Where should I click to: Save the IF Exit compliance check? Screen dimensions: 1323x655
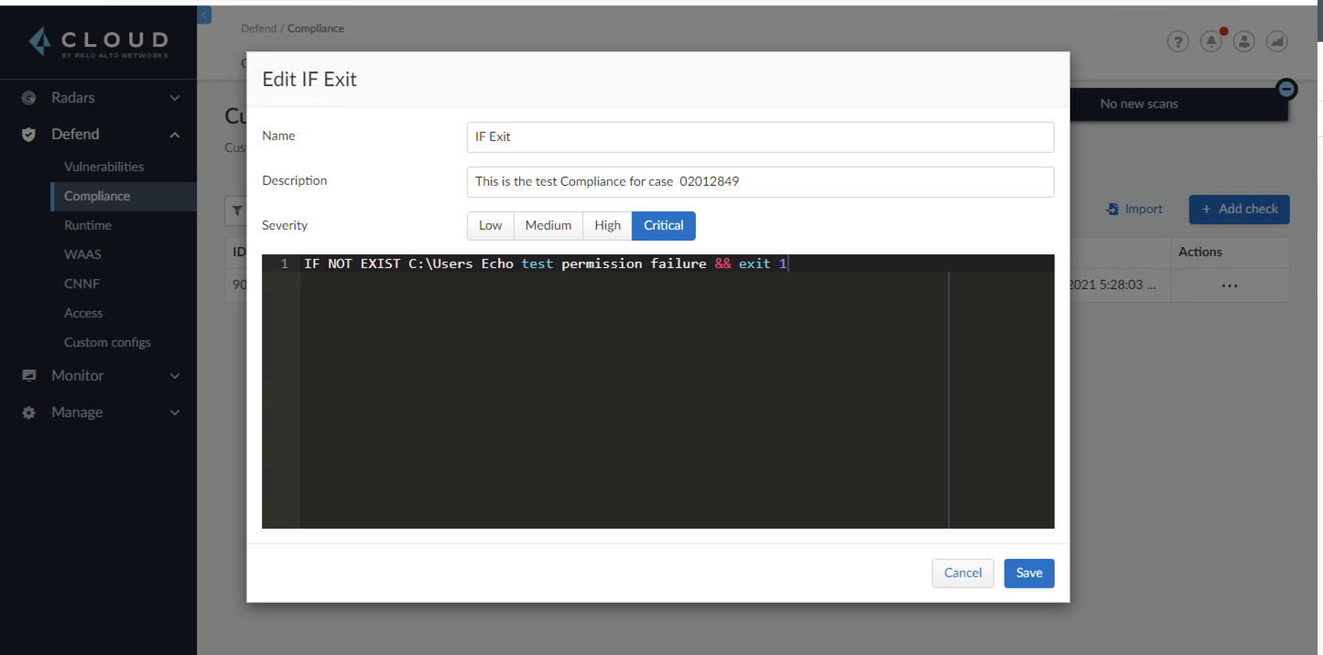1029,573
